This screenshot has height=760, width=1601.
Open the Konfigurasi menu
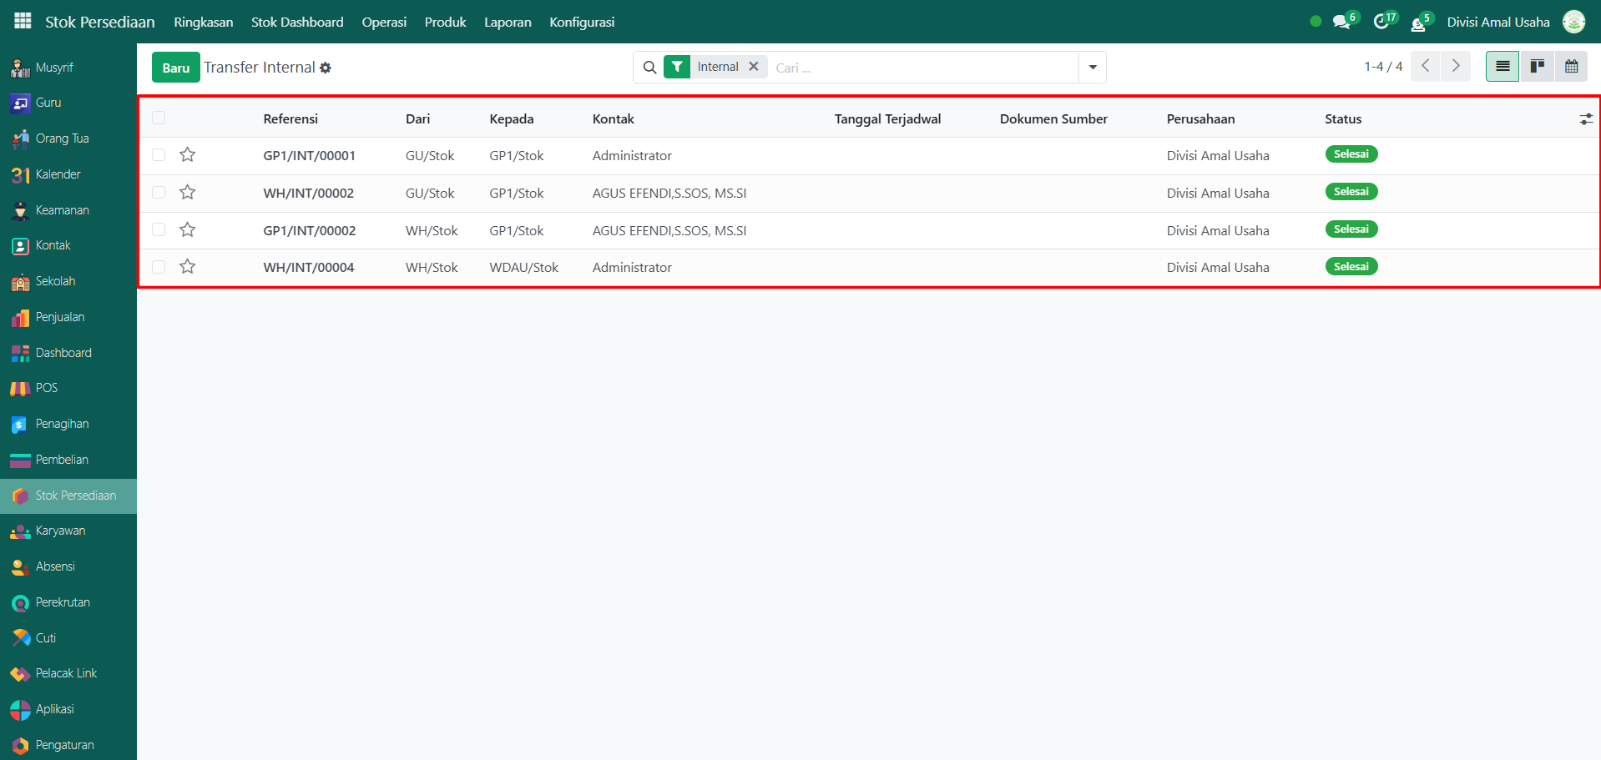pyautogui.click(x=581, y=23)
